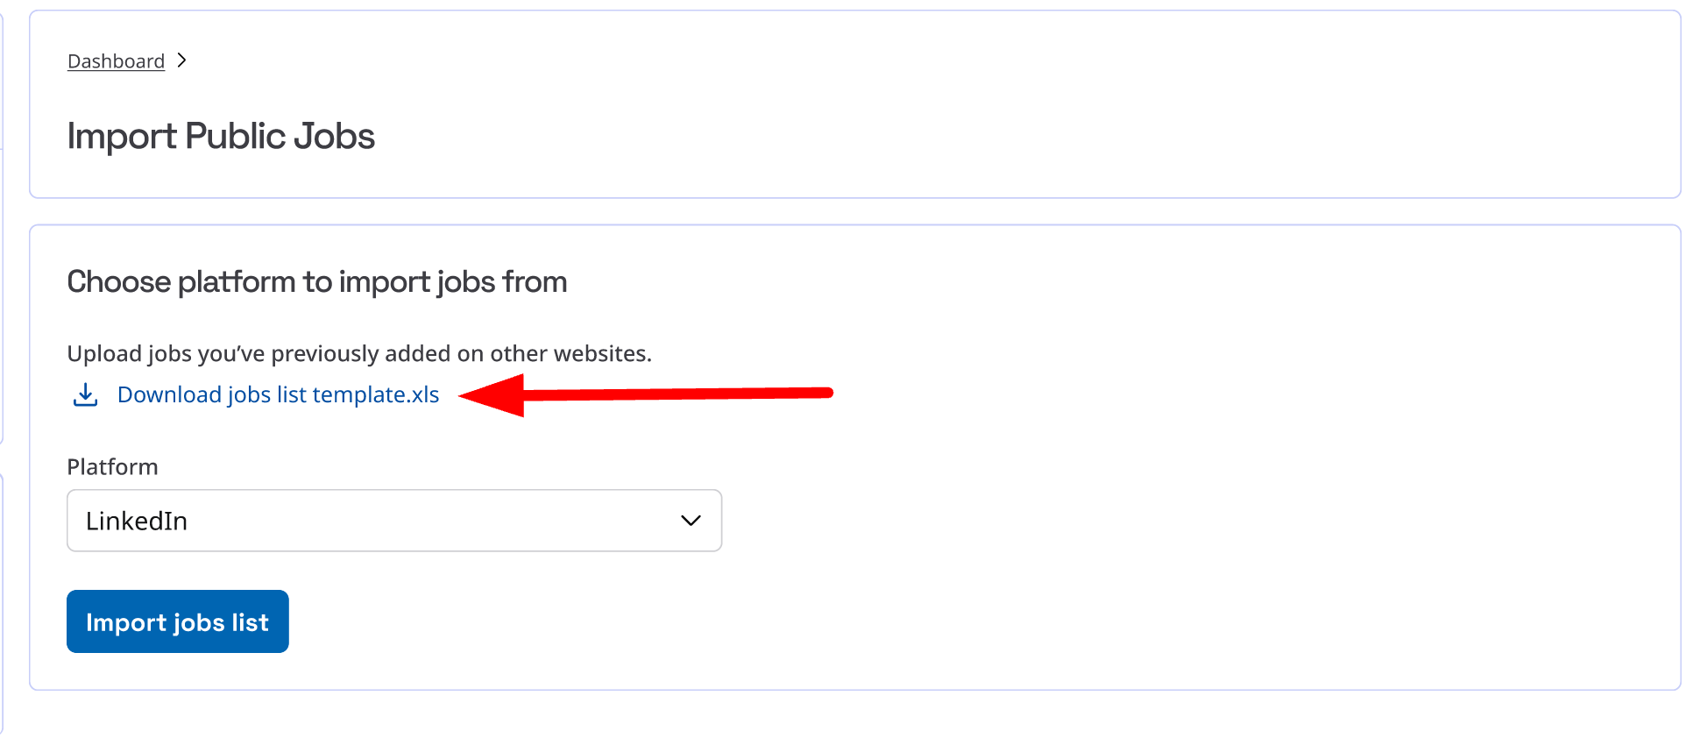Expand the Platform dropdown chevron
The image size is (1707, 738).
click(x=691, y=521)
